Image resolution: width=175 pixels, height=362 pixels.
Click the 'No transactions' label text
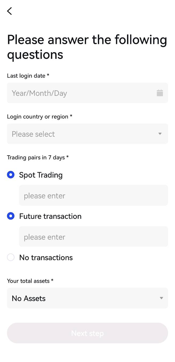coord(46,258)
